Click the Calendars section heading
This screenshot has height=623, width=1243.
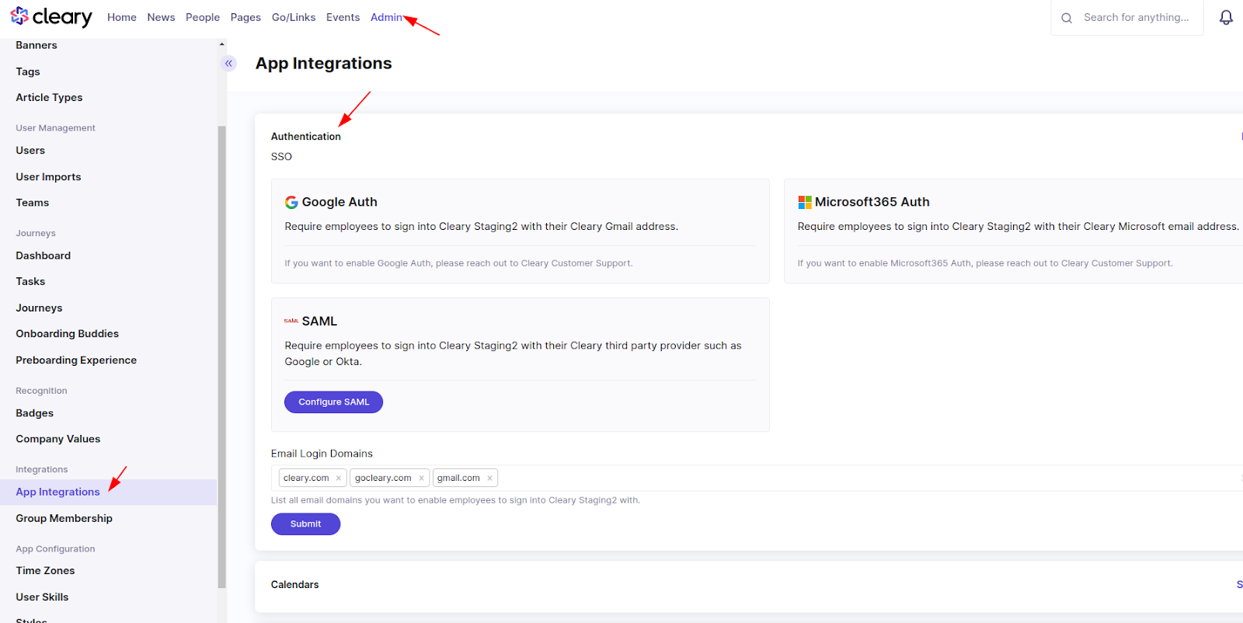295,585
